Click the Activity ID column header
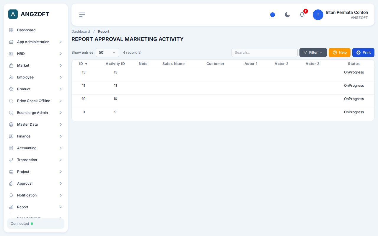 coord(115,64)
